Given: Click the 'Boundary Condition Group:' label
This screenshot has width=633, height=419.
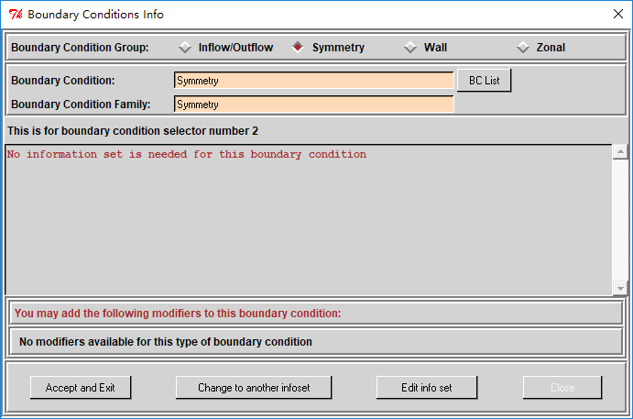Looking at the screenshot, I should pos(80,48).
